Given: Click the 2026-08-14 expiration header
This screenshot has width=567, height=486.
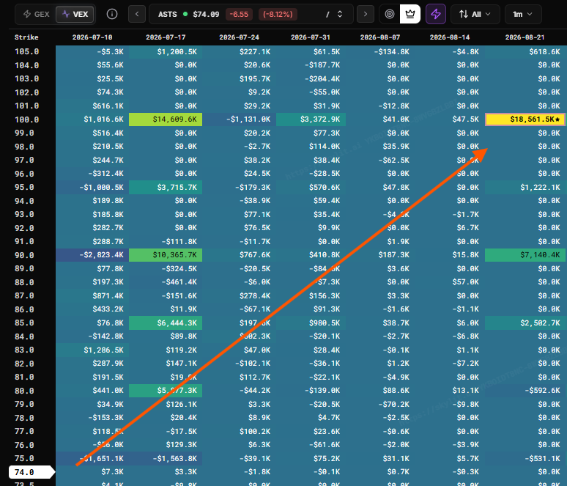Looking at the screenshot, I should coord(450,37).
